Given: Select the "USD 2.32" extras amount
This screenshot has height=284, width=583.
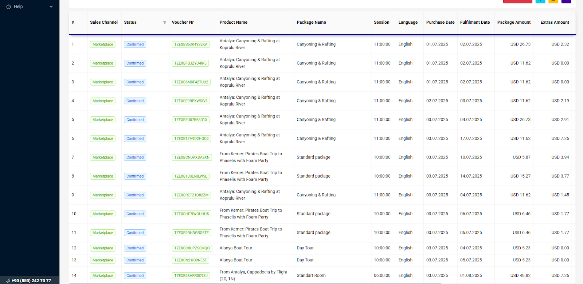Looking at the screenshot, I should (560, 44).
